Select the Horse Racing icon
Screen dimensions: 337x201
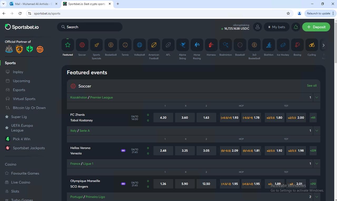[x=197, y=45]
